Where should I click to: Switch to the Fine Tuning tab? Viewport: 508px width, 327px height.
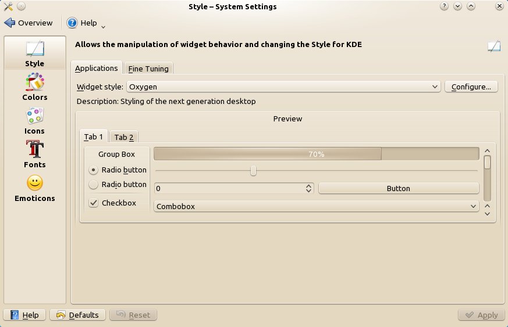tap(148, 69)
